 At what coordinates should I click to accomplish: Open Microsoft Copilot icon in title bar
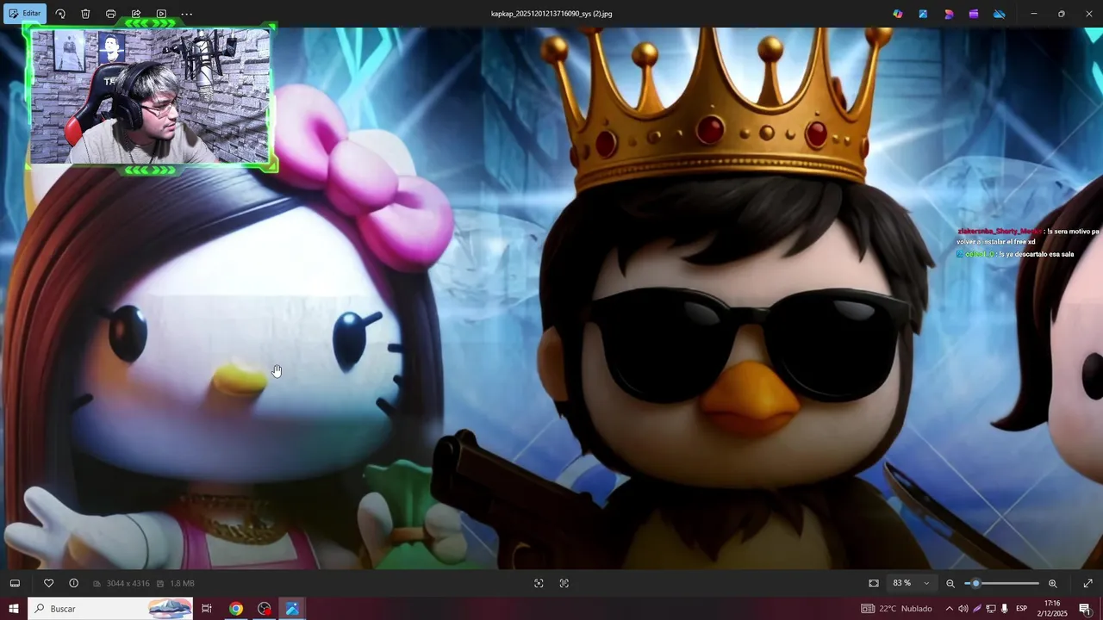click(898, 14)
